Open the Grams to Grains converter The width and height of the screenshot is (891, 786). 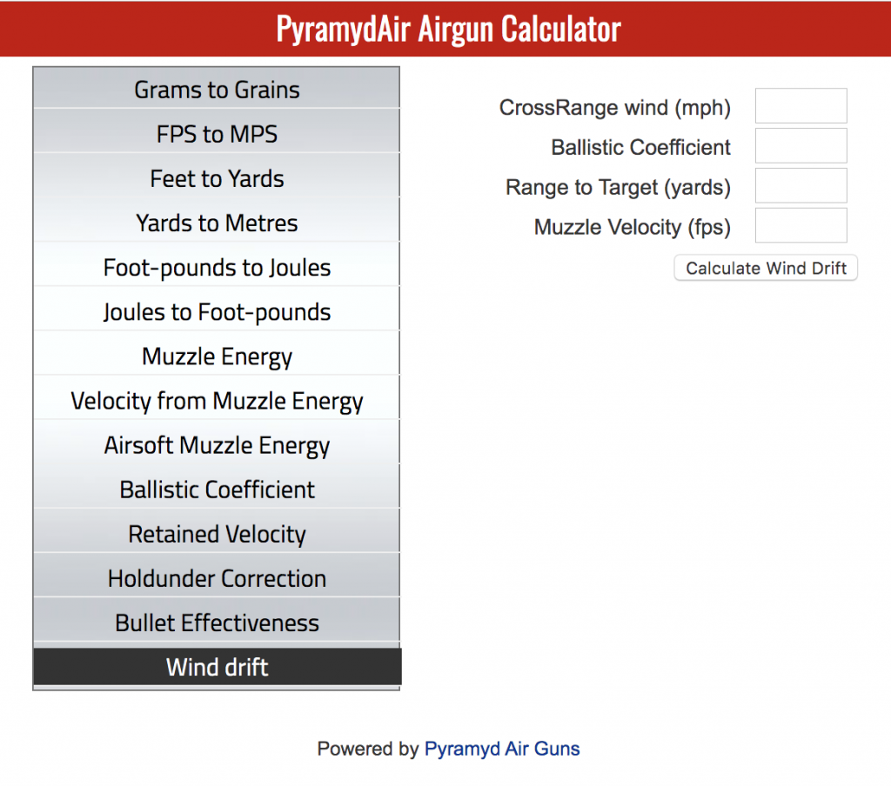point(217,88)
